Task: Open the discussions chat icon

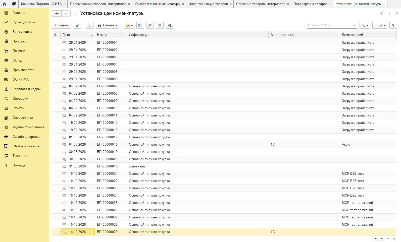Action: (x=14, y=4)
